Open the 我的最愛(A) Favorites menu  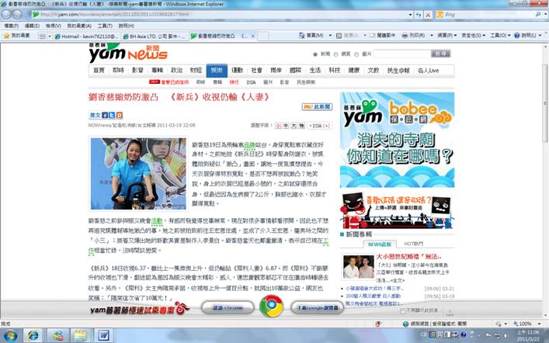(x=79, y=26)
